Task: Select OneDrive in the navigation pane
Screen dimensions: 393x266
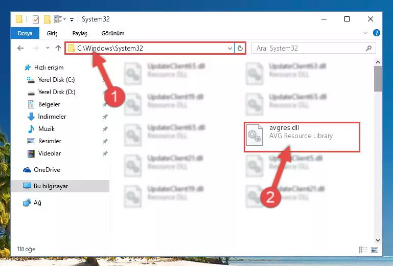Action: pos(47,170)
